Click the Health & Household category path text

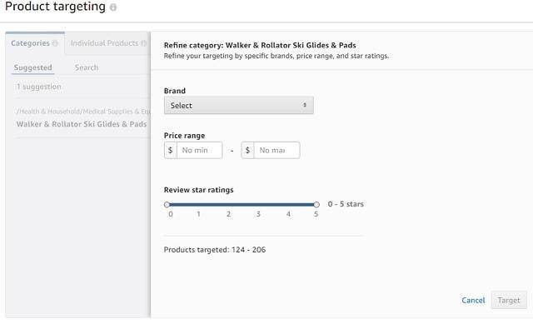[x=83, y=112]
